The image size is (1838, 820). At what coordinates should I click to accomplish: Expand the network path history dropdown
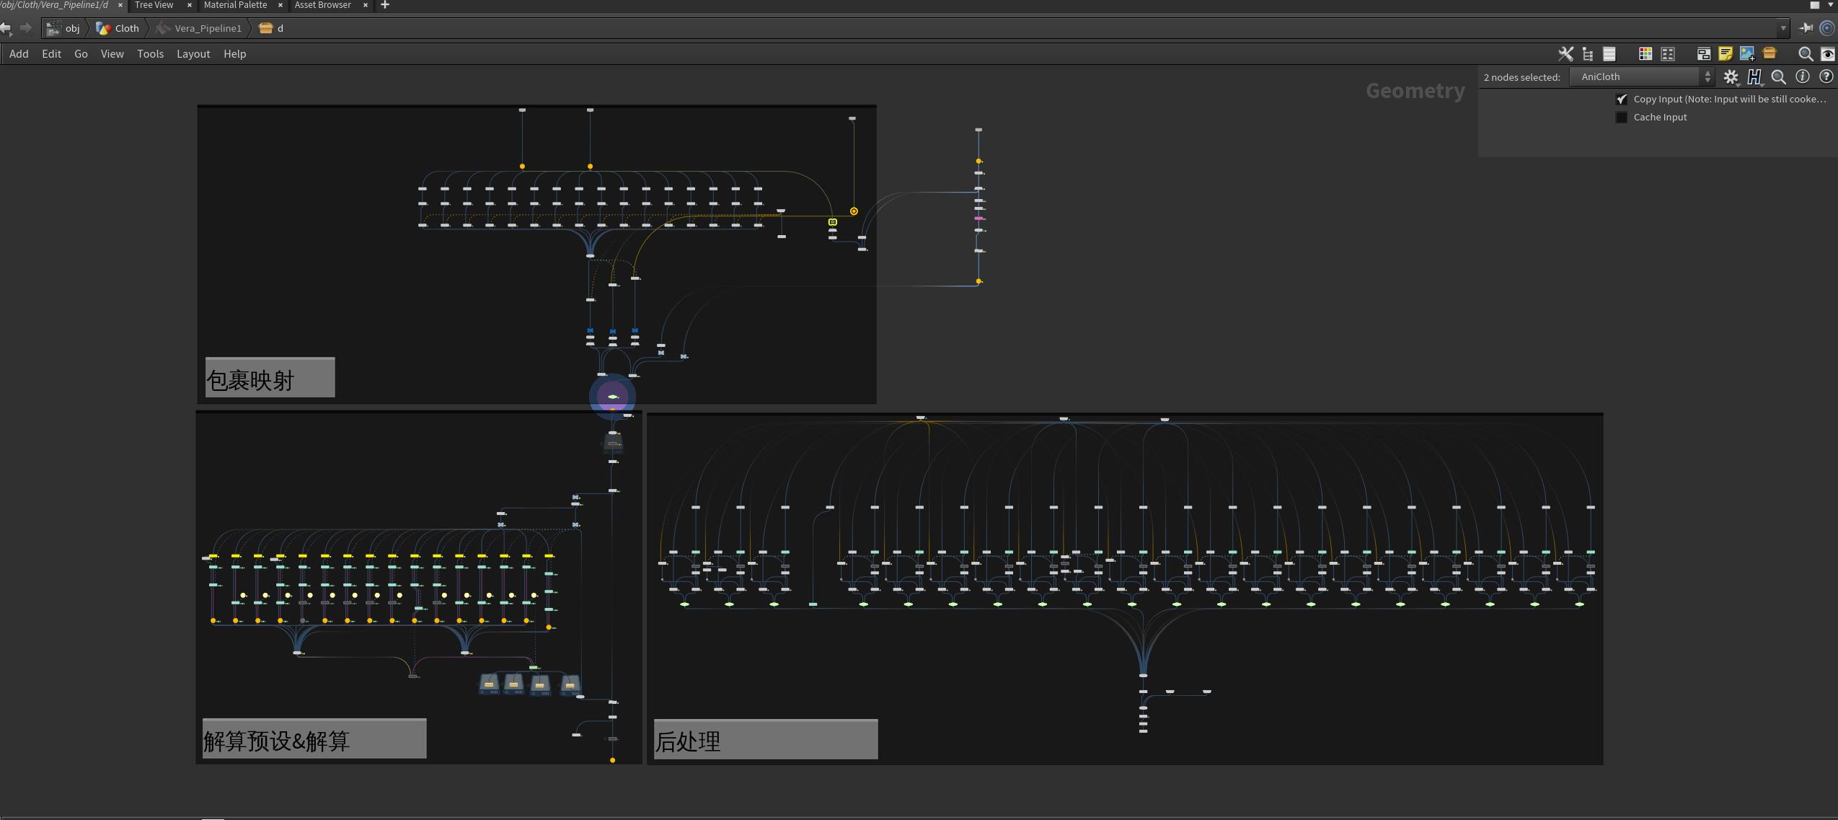[1782, 28]
